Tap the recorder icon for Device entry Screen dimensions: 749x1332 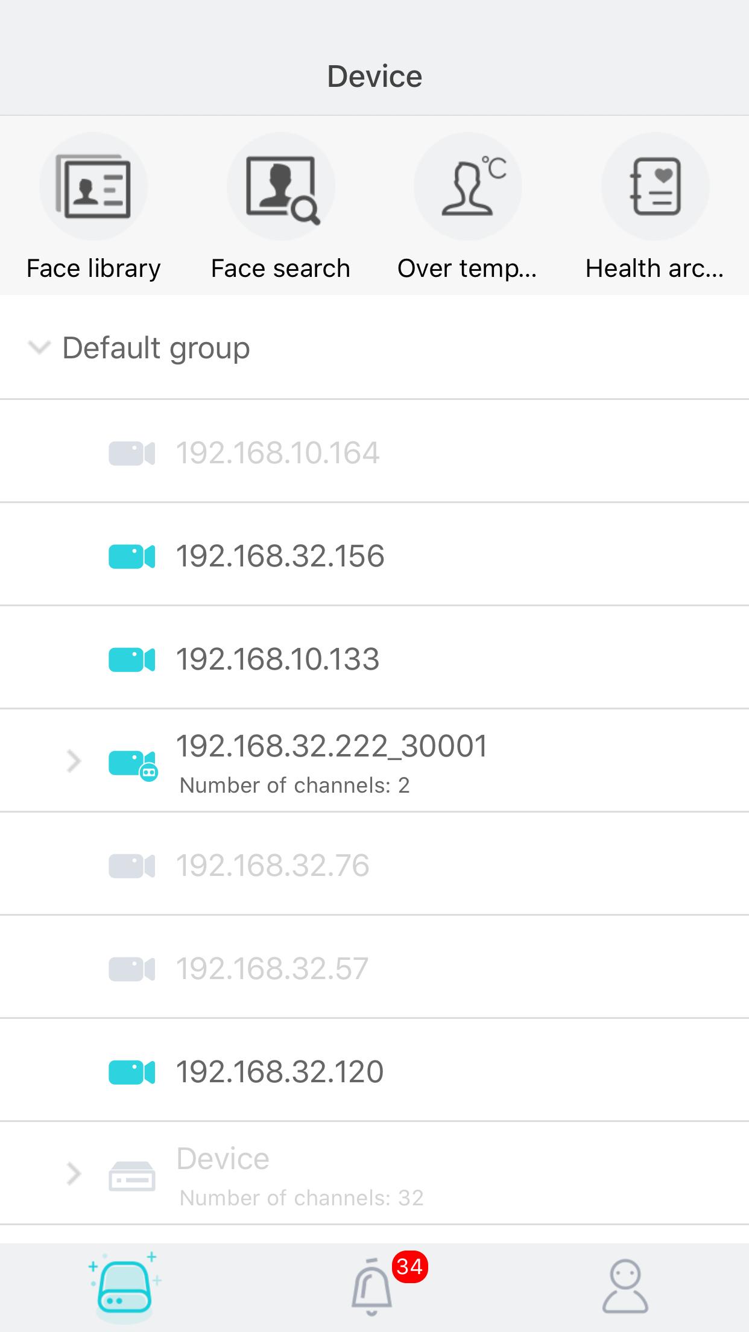(x=132, y=1176)
